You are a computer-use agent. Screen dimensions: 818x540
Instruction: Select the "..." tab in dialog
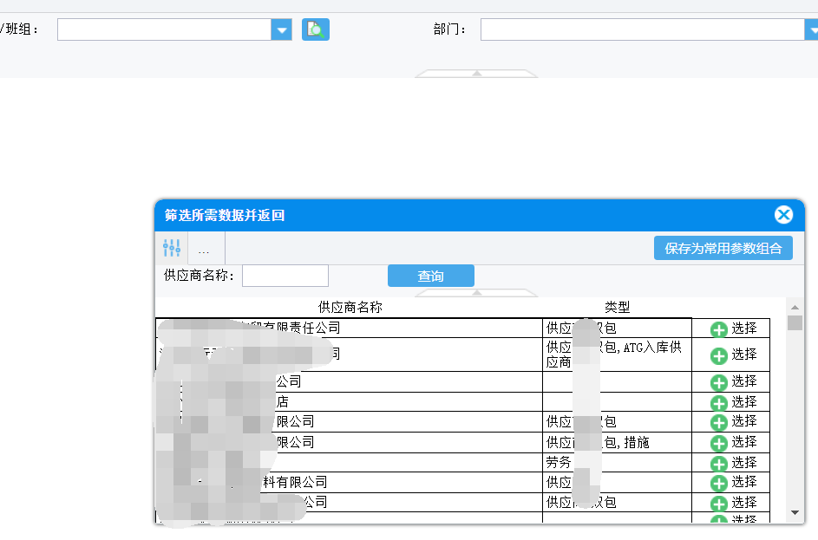click(x=204, y=249)
